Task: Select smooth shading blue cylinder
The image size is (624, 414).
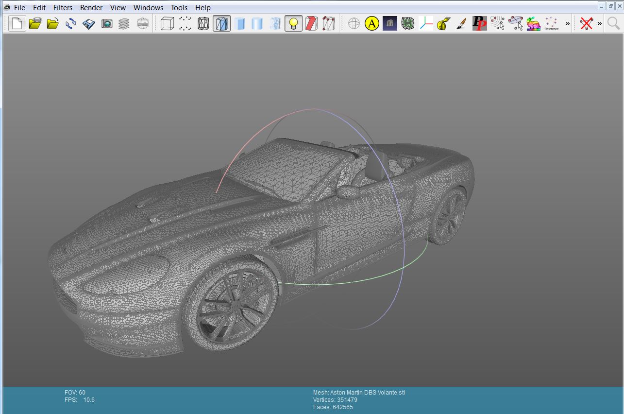Action: click(257, 23)
